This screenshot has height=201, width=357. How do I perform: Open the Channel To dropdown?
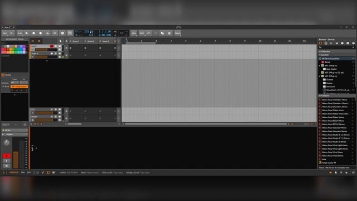coord(23,83)
